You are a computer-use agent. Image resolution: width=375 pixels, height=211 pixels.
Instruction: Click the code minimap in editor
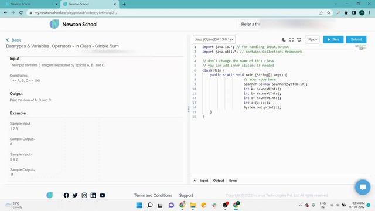[361, 47]
